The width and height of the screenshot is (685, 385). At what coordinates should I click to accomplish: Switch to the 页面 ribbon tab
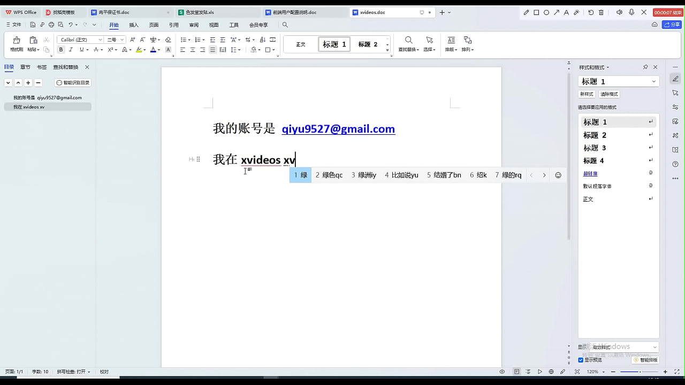click(154, 25)
